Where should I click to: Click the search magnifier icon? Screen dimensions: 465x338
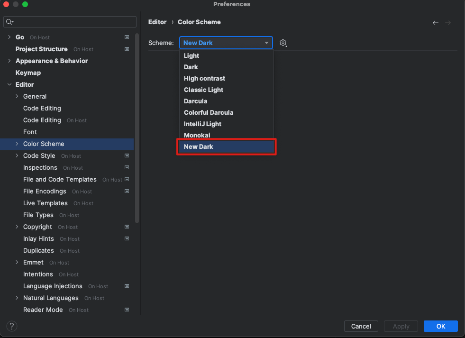click(x=9, y=21)
